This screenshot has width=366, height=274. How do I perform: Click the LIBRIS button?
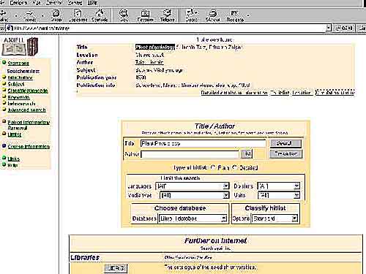[x=116, y=268]
